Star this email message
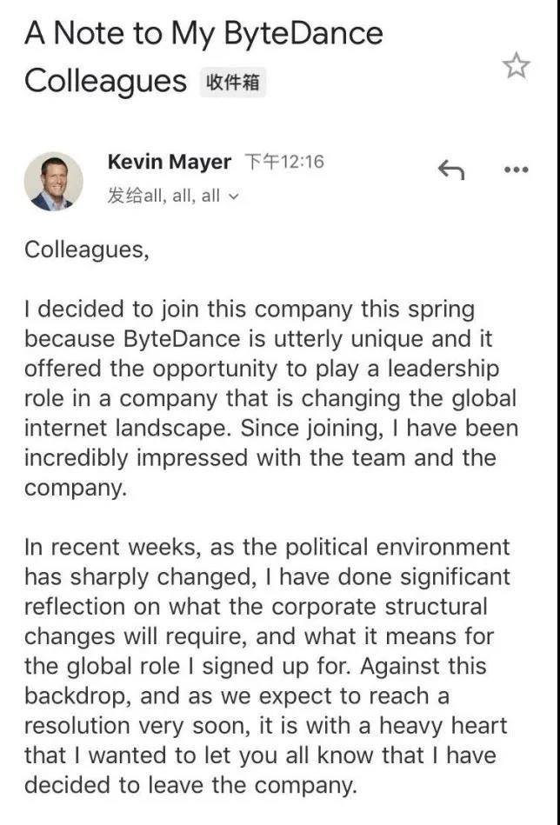Image resolution: width=560 pixels, height=825 pixels. tap(516, 65)
